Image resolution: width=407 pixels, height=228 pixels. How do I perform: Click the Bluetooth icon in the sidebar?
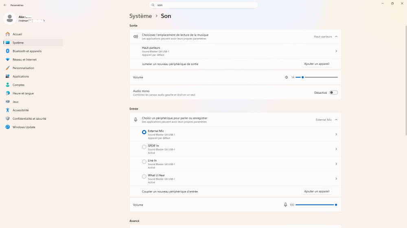coord(7,51)
